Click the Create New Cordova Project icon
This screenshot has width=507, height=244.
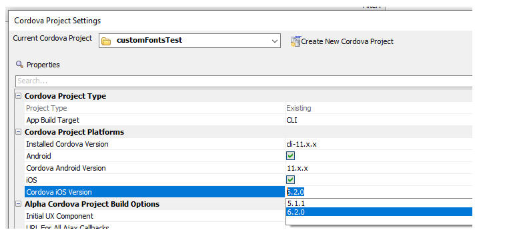tap(296, 41)
